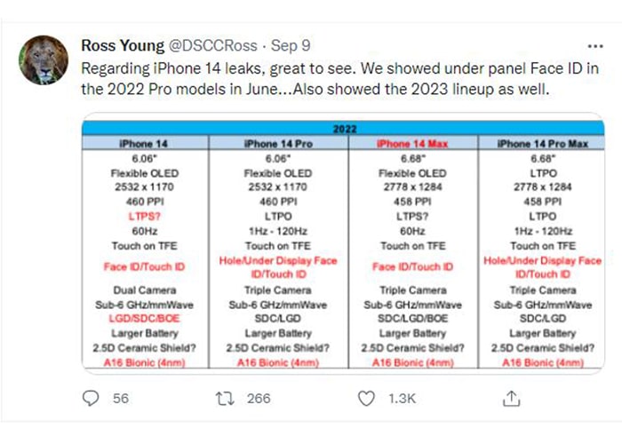622x444 pixels.
Task: Click the 266 retweets count
Action: coord(259,399)
